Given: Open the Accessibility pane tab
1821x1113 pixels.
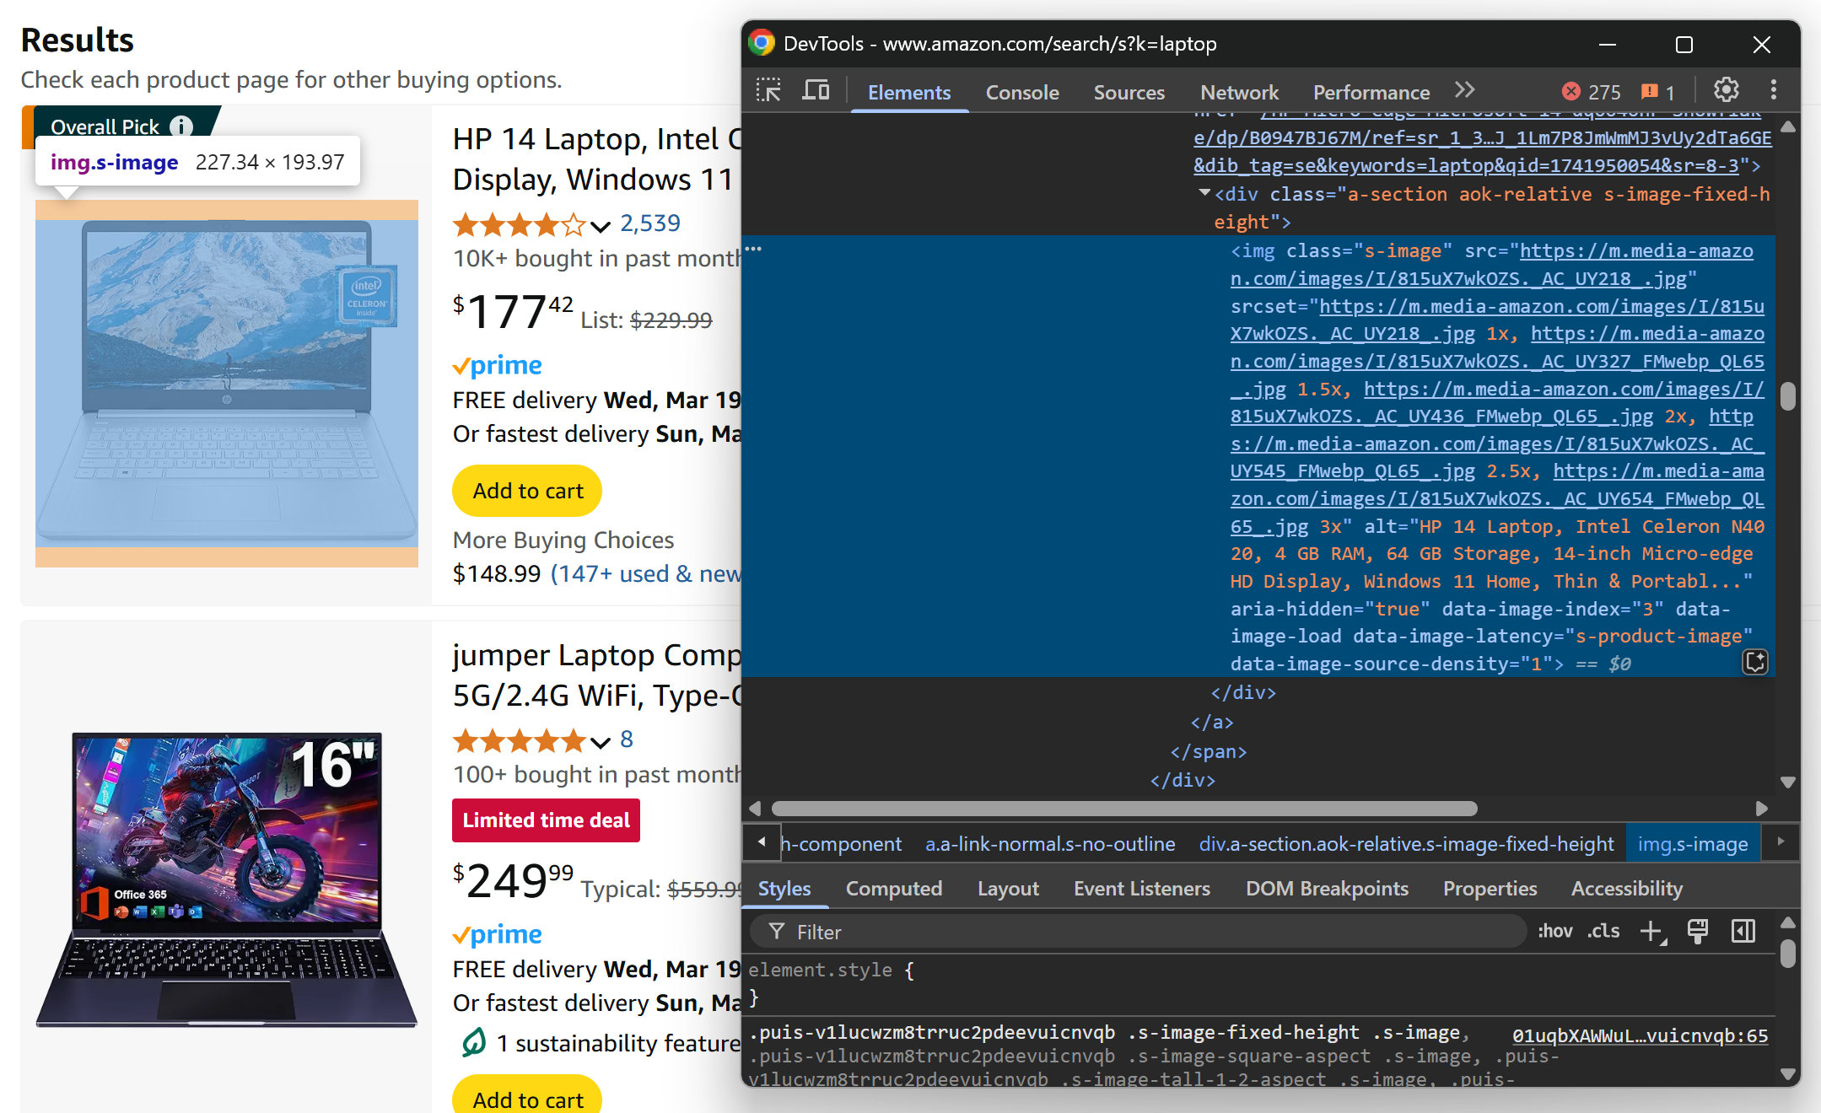Looking at the screenshot, I should pos(1627,889).
